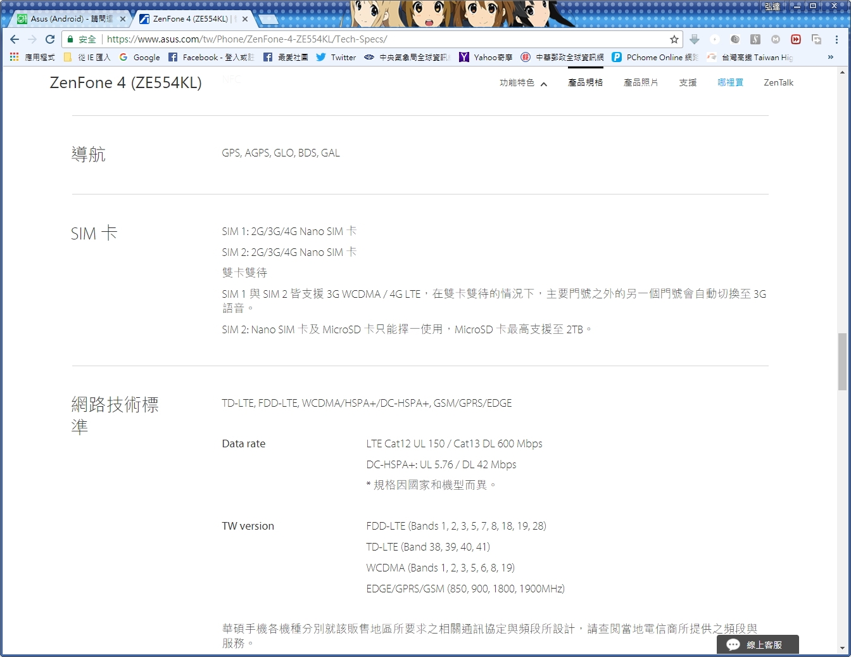Open the Chrome three-dot menu
The image size is (851, 657).
[x=836, y=39]
